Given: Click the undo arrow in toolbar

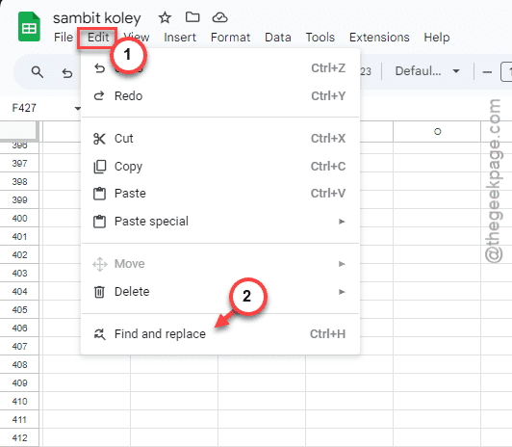Looking at the screenshot, I should [x=67, y=72].
